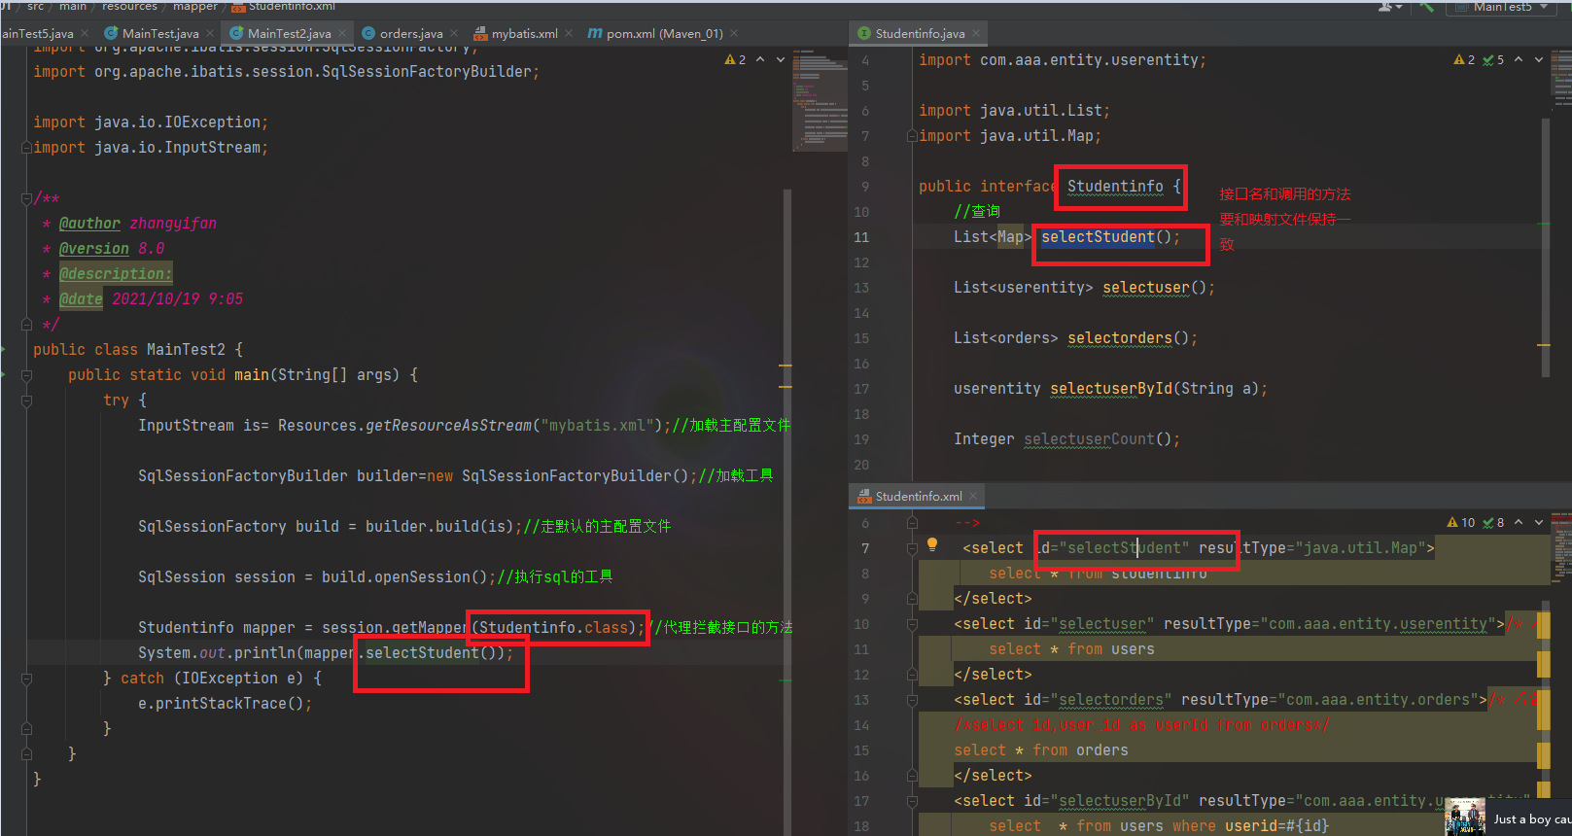Click the @date tag in Javadoc
1572x836 pixels.
(x=82, y=299)
